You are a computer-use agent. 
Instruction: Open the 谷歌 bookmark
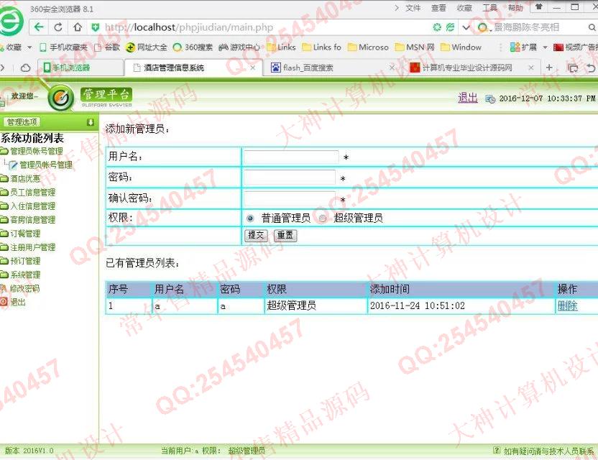pos(108,47)
